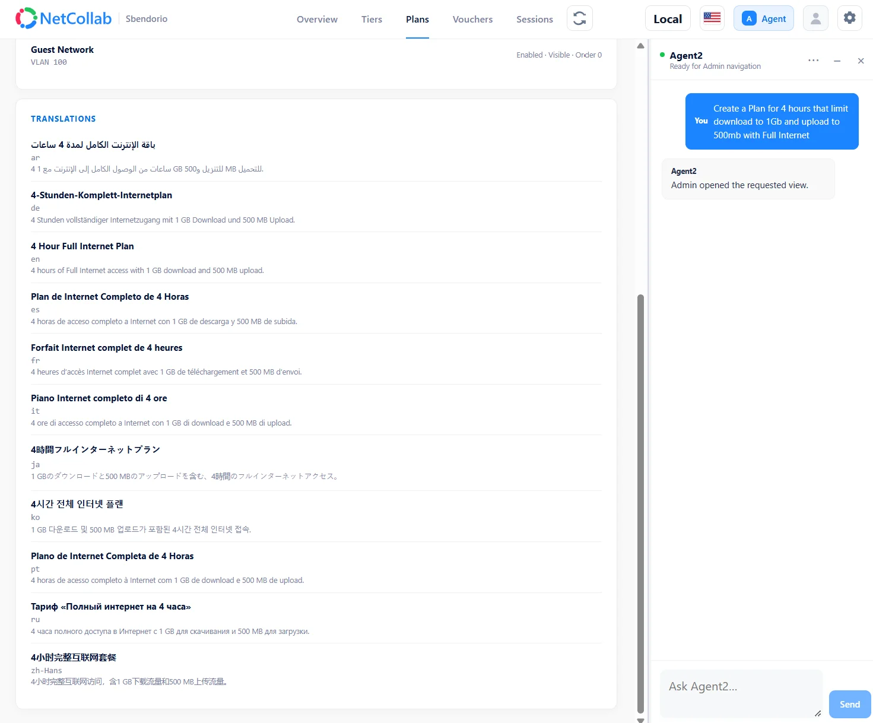Open the user profile icon

click(x=815, y=18)
